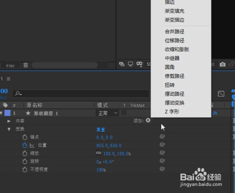Click the 源名称 column header

[x=34, y=105]
